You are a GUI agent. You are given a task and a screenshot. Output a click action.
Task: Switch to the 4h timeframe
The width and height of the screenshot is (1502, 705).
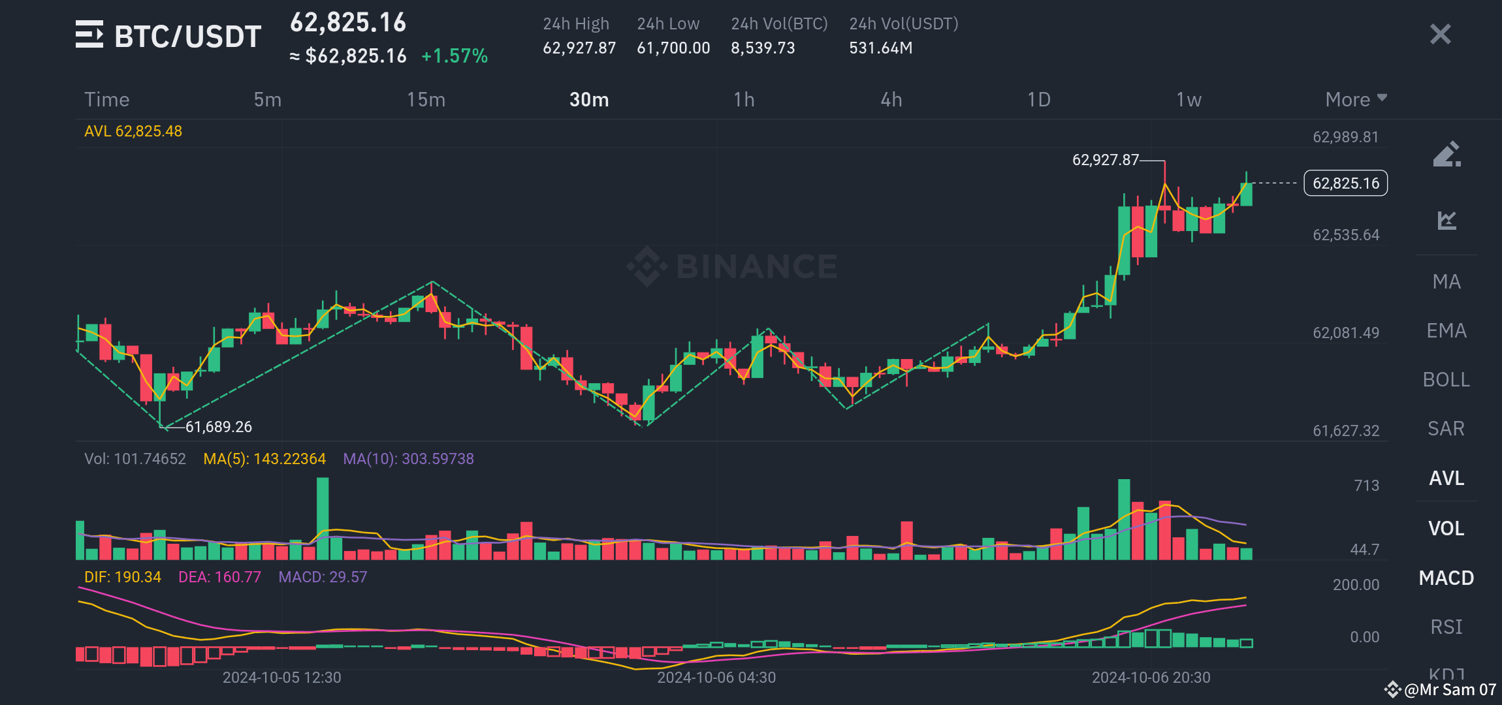coord(891,99)
